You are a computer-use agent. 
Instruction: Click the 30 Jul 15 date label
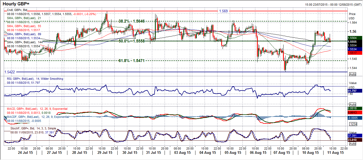coord(130,153)
